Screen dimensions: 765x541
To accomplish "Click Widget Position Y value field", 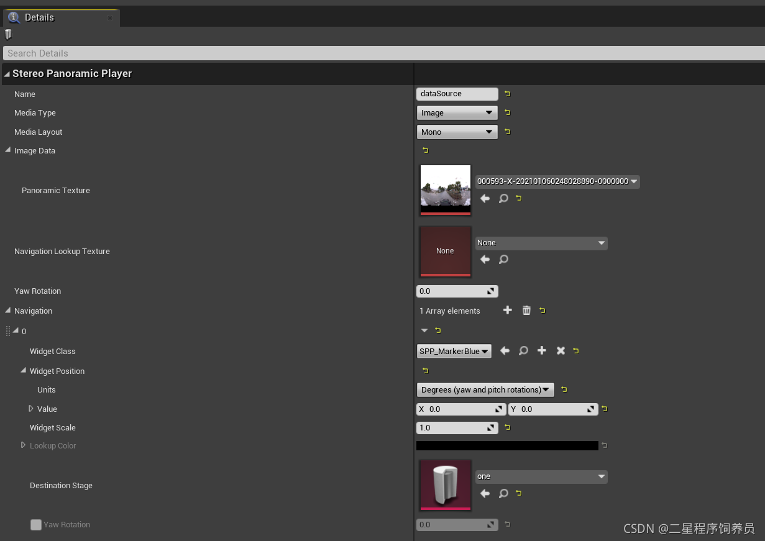I will click(x=553, y=409).
